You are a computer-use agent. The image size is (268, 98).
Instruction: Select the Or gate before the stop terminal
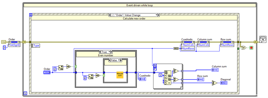click(x=244, y=48)
